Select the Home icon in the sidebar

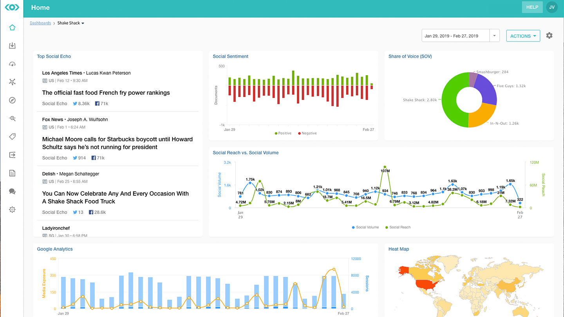click(x=12, y=27)
